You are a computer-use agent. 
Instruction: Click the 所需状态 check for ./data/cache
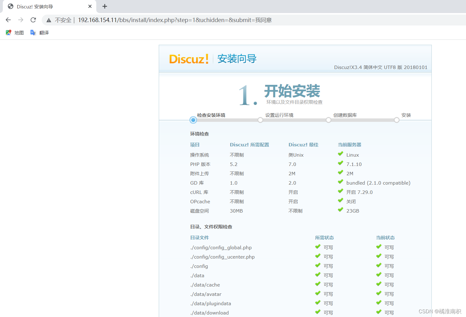pyautogui.click(x=318, y=284)
